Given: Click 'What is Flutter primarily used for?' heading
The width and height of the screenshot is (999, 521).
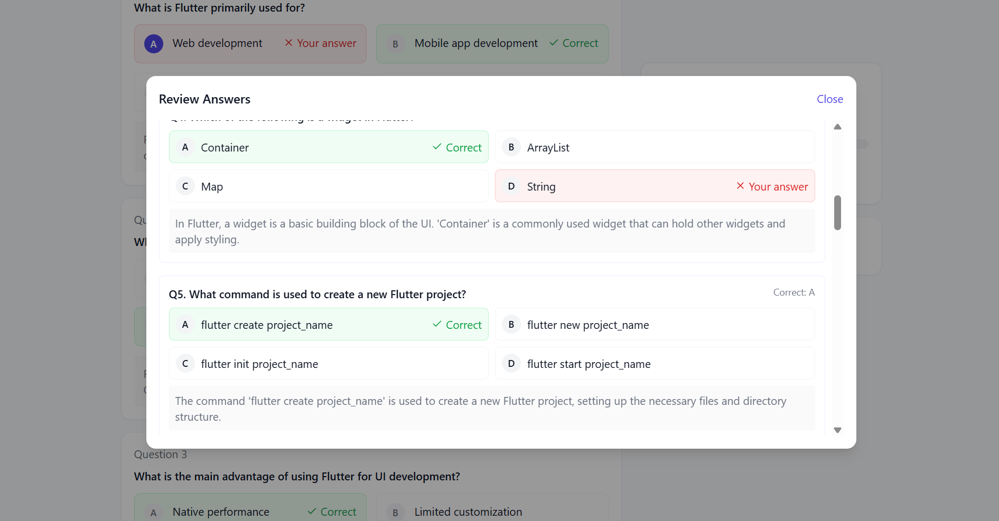Looking at the screenshot, I should (219, 8).
